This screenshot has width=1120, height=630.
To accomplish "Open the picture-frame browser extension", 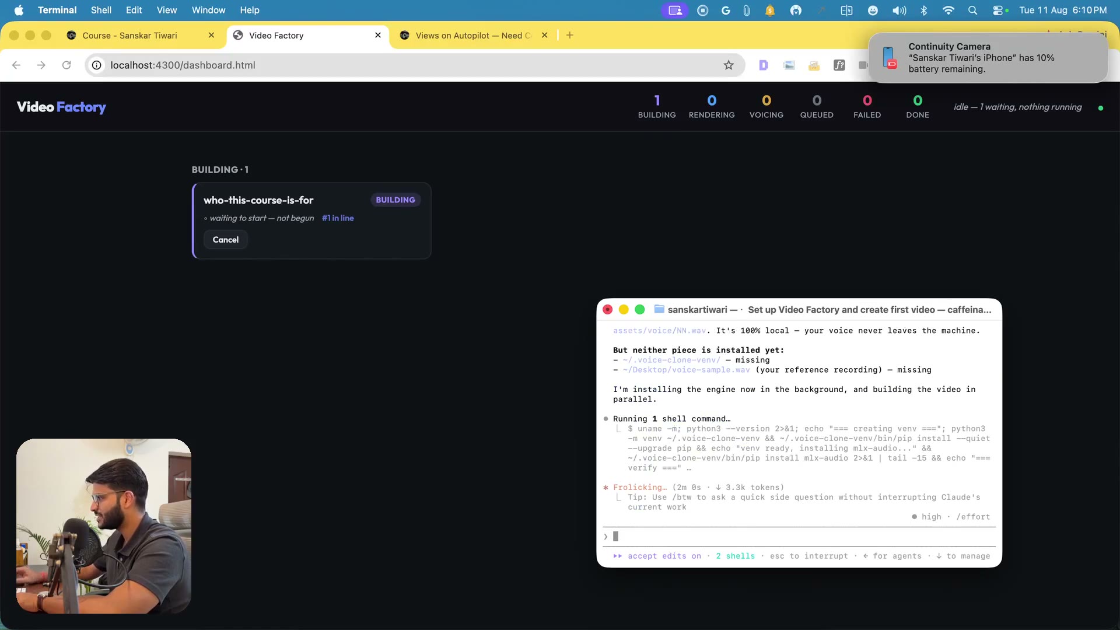I will coord(789,65).
